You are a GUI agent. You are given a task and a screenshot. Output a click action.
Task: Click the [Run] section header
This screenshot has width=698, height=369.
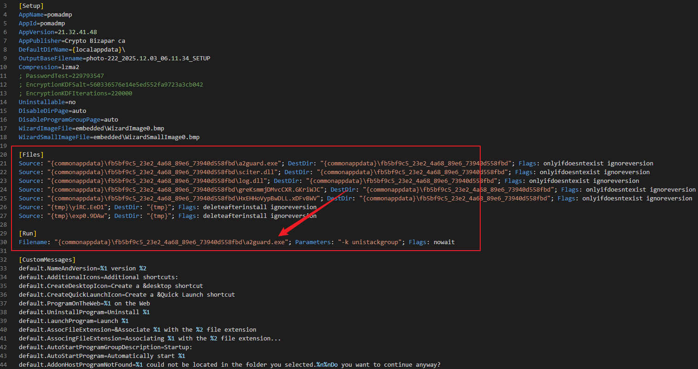click(27, 234)
